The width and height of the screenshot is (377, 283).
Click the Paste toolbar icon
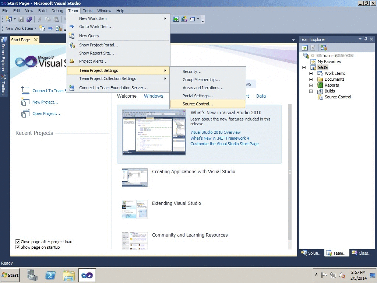pos(56,19)
